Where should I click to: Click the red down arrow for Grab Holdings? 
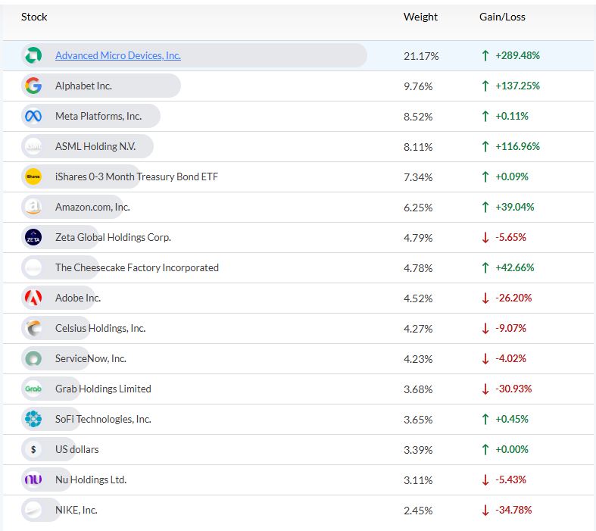485,389
